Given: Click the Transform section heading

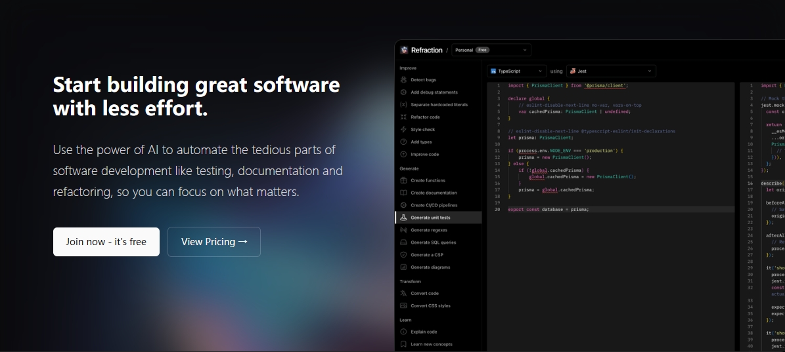Looking at the screenshot, I should click(410, 282).
